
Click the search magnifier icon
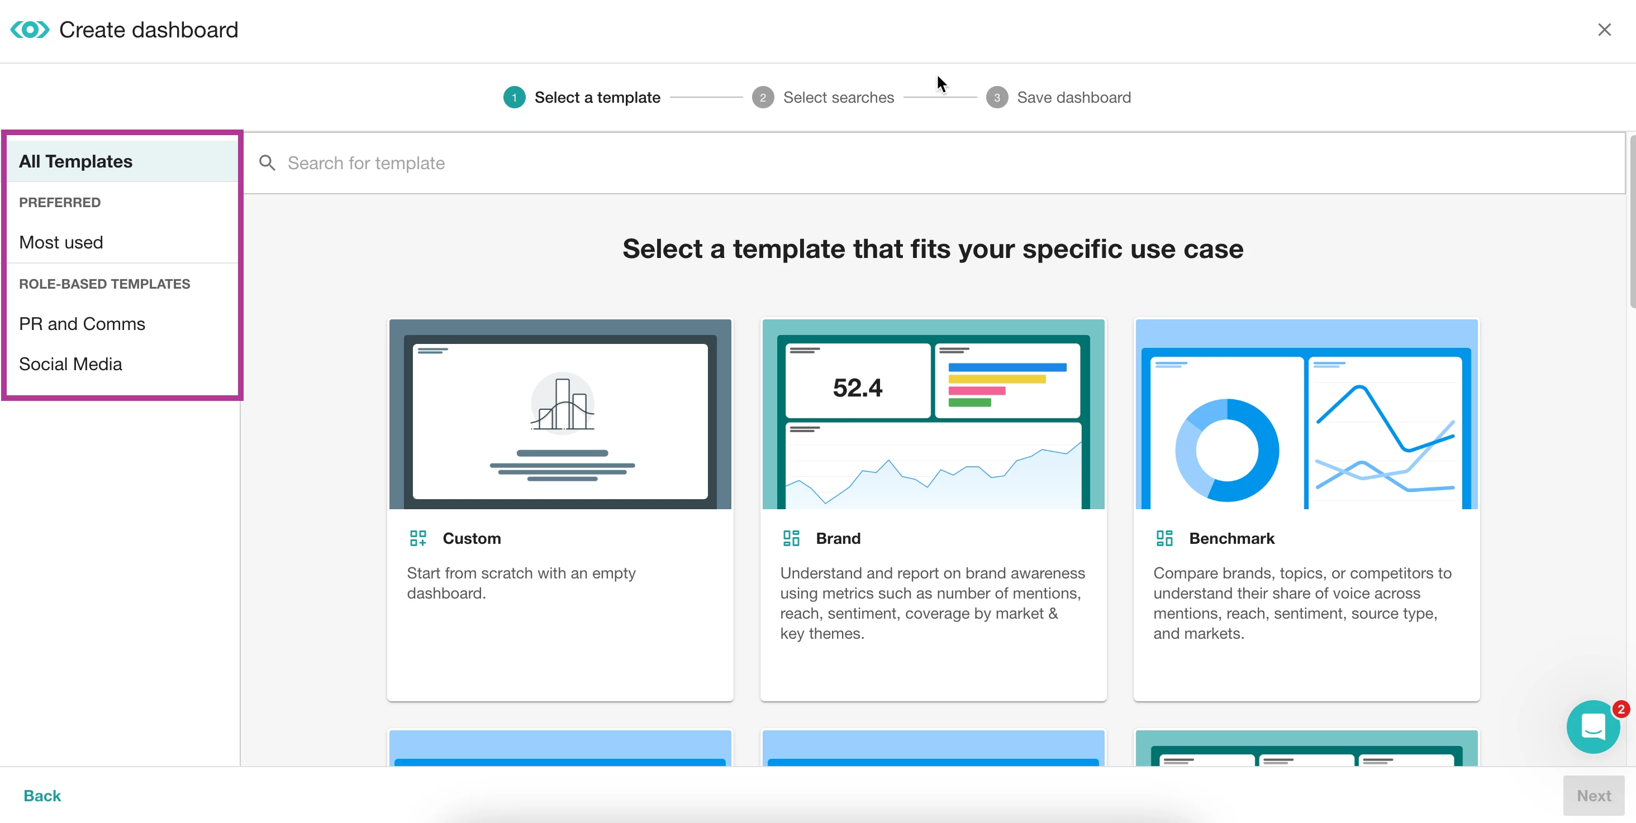[268, 163]
